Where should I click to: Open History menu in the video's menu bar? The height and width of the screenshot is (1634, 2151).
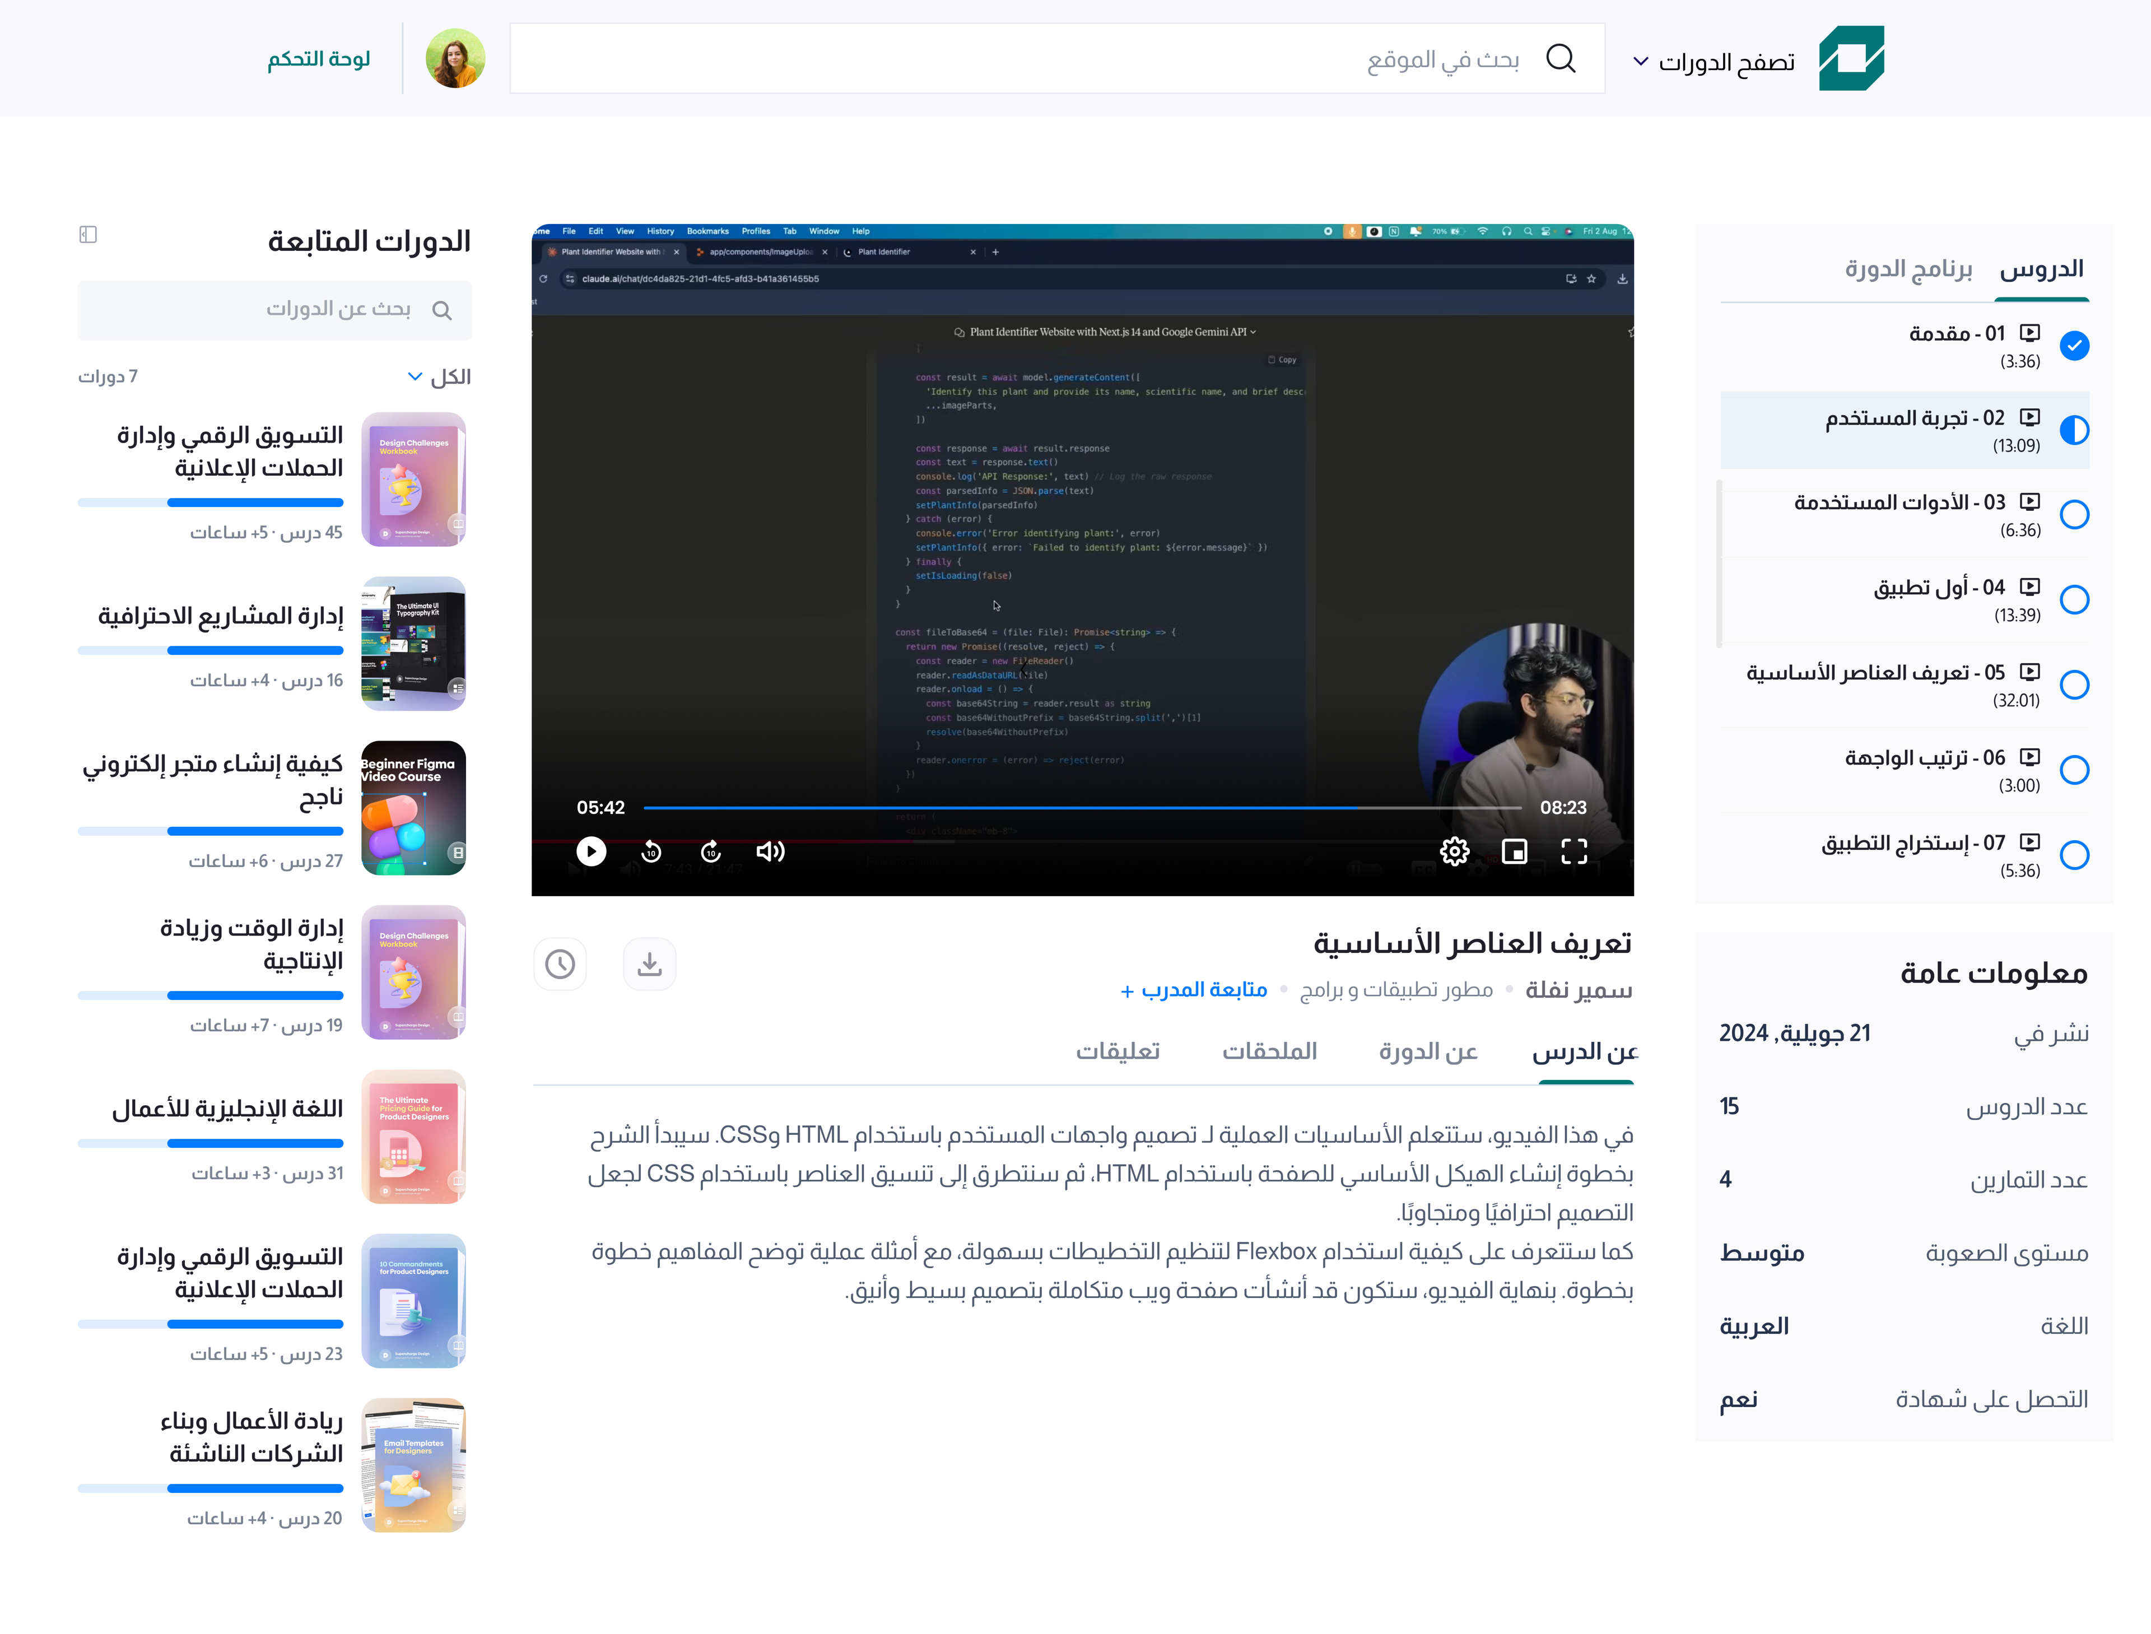pos(660,231)
